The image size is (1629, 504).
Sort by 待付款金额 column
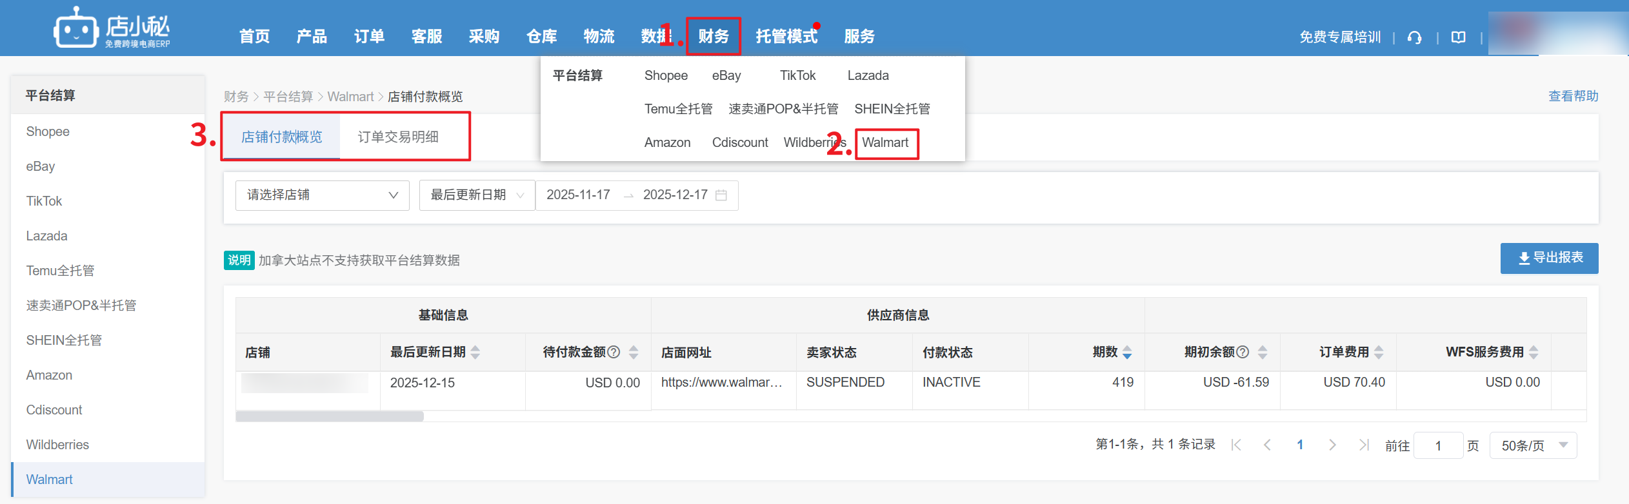pyautogui.click(x=634, y=352)
